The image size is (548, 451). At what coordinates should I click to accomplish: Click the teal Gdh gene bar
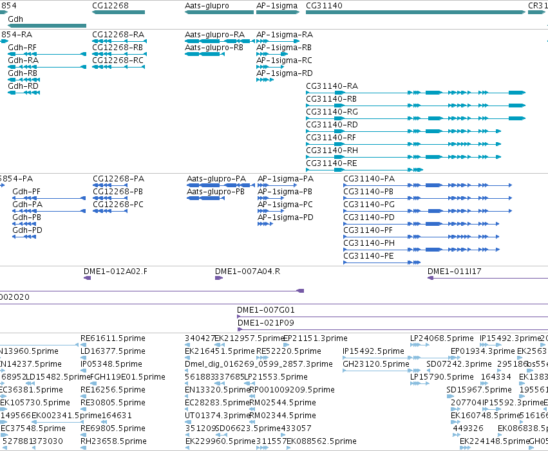(x=47, y=26)
